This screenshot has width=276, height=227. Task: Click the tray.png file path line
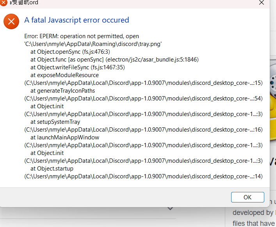(x=93, y=44)
